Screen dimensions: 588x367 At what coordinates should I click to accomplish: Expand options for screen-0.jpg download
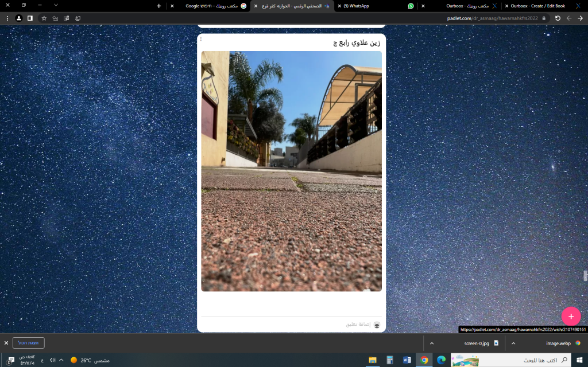tap(431, 343)
